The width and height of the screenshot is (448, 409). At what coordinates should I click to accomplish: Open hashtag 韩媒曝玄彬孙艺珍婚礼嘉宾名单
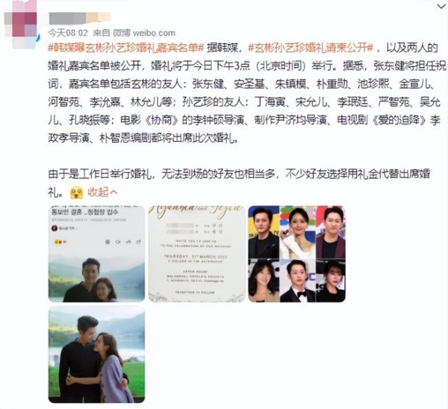coord(125,48)
